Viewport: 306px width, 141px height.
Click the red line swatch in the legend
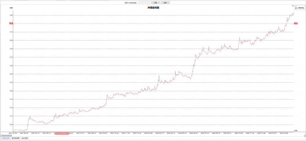click(x=297, y=8)
